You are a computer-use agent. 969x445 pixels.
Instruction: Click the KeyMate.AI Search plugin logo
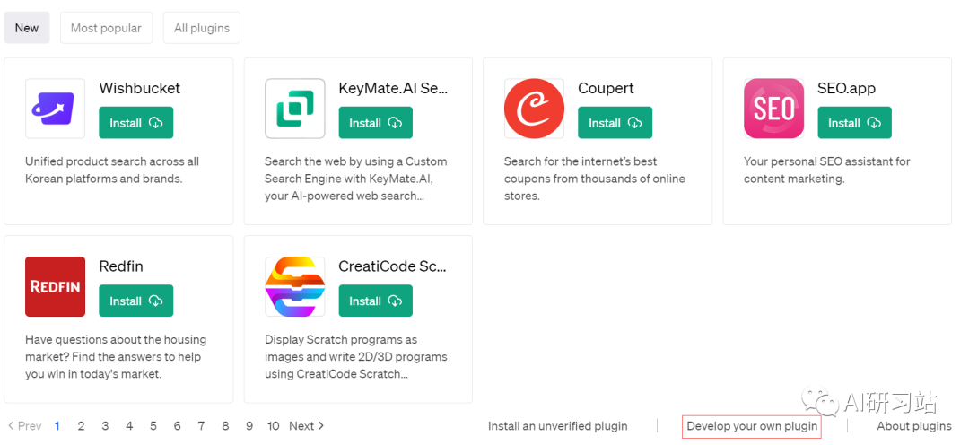pos(295,109)
